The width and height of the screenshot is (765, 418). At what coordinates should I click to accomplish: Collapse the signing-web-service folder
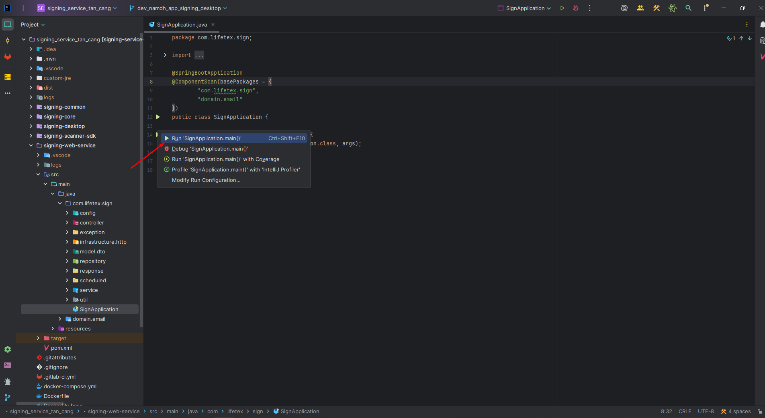pyautogui.click(x=31, y=145)
